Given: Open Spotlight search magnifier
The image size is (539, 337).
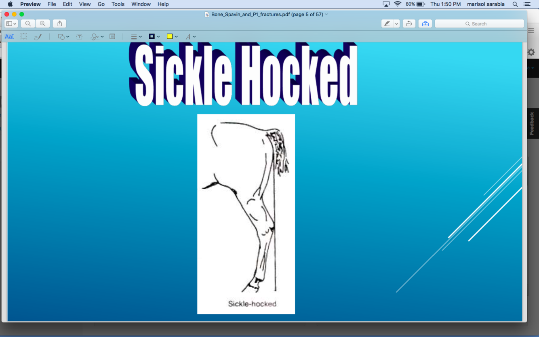Looking at the screenshot, I should (515, 4).
